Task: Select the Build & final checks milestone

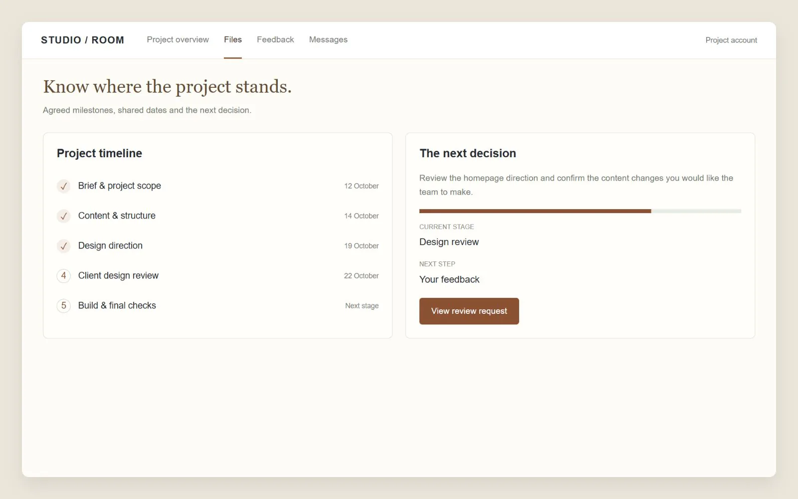Action: click(217, 305)
